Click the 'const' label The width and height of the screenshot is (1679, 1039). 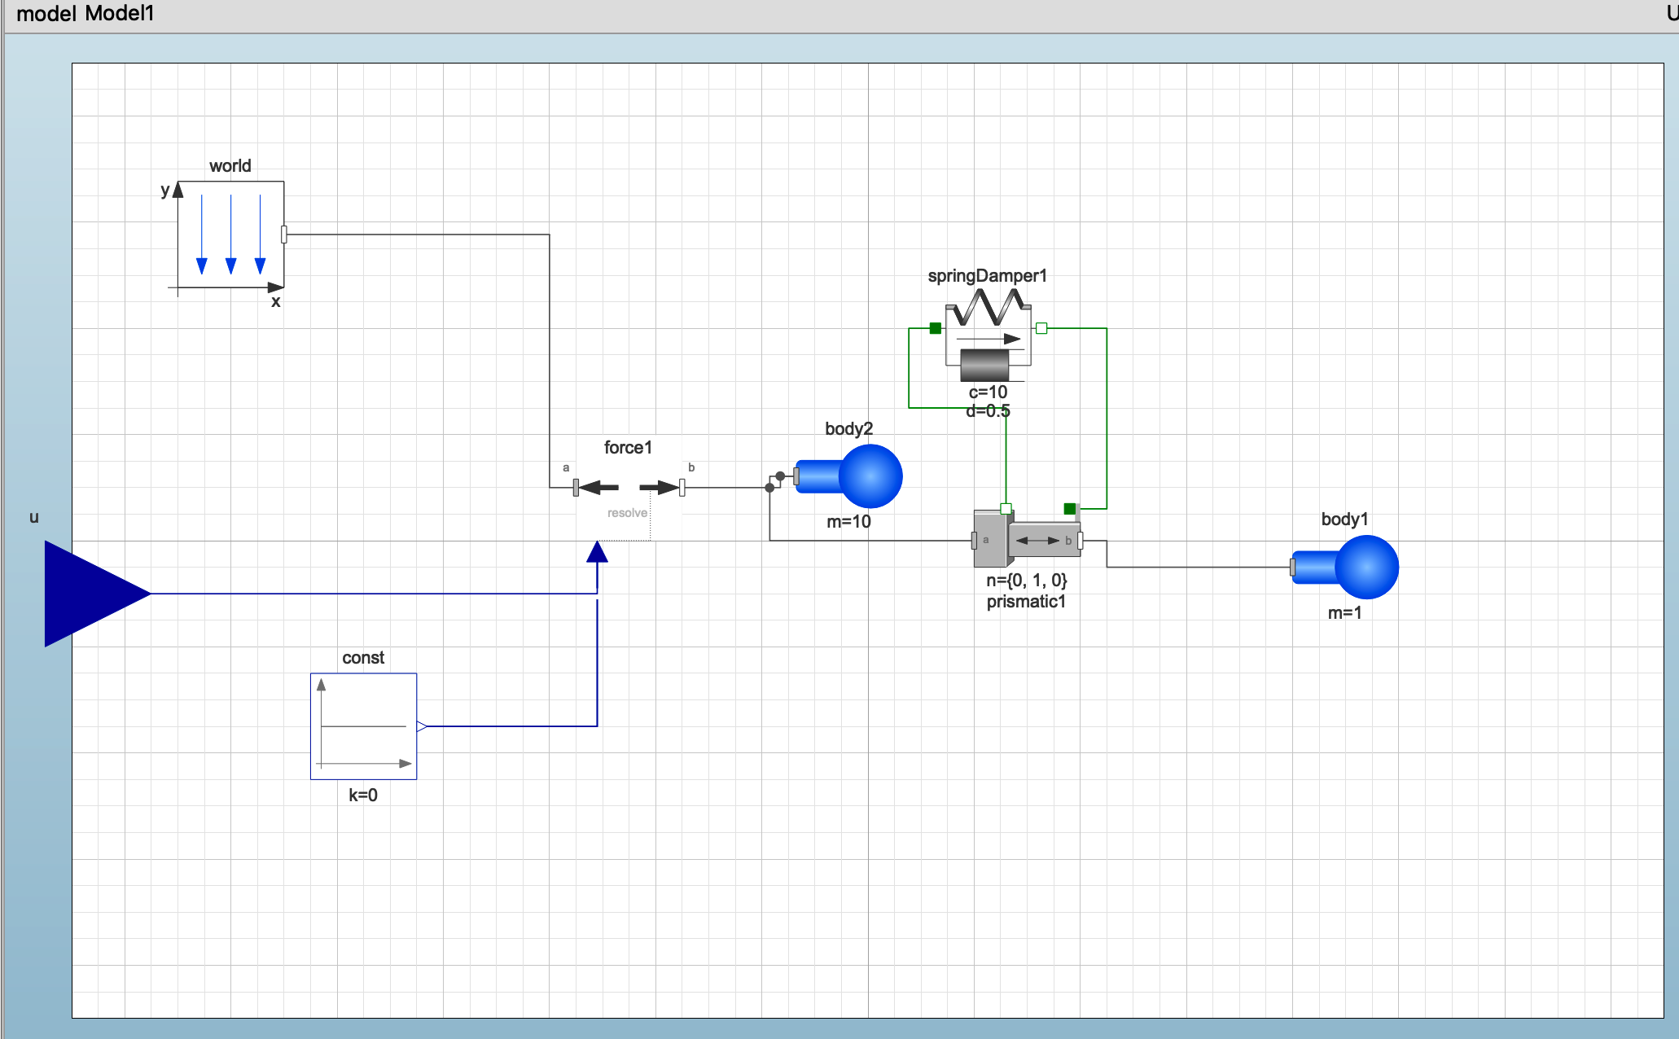(x=363, y=658)
